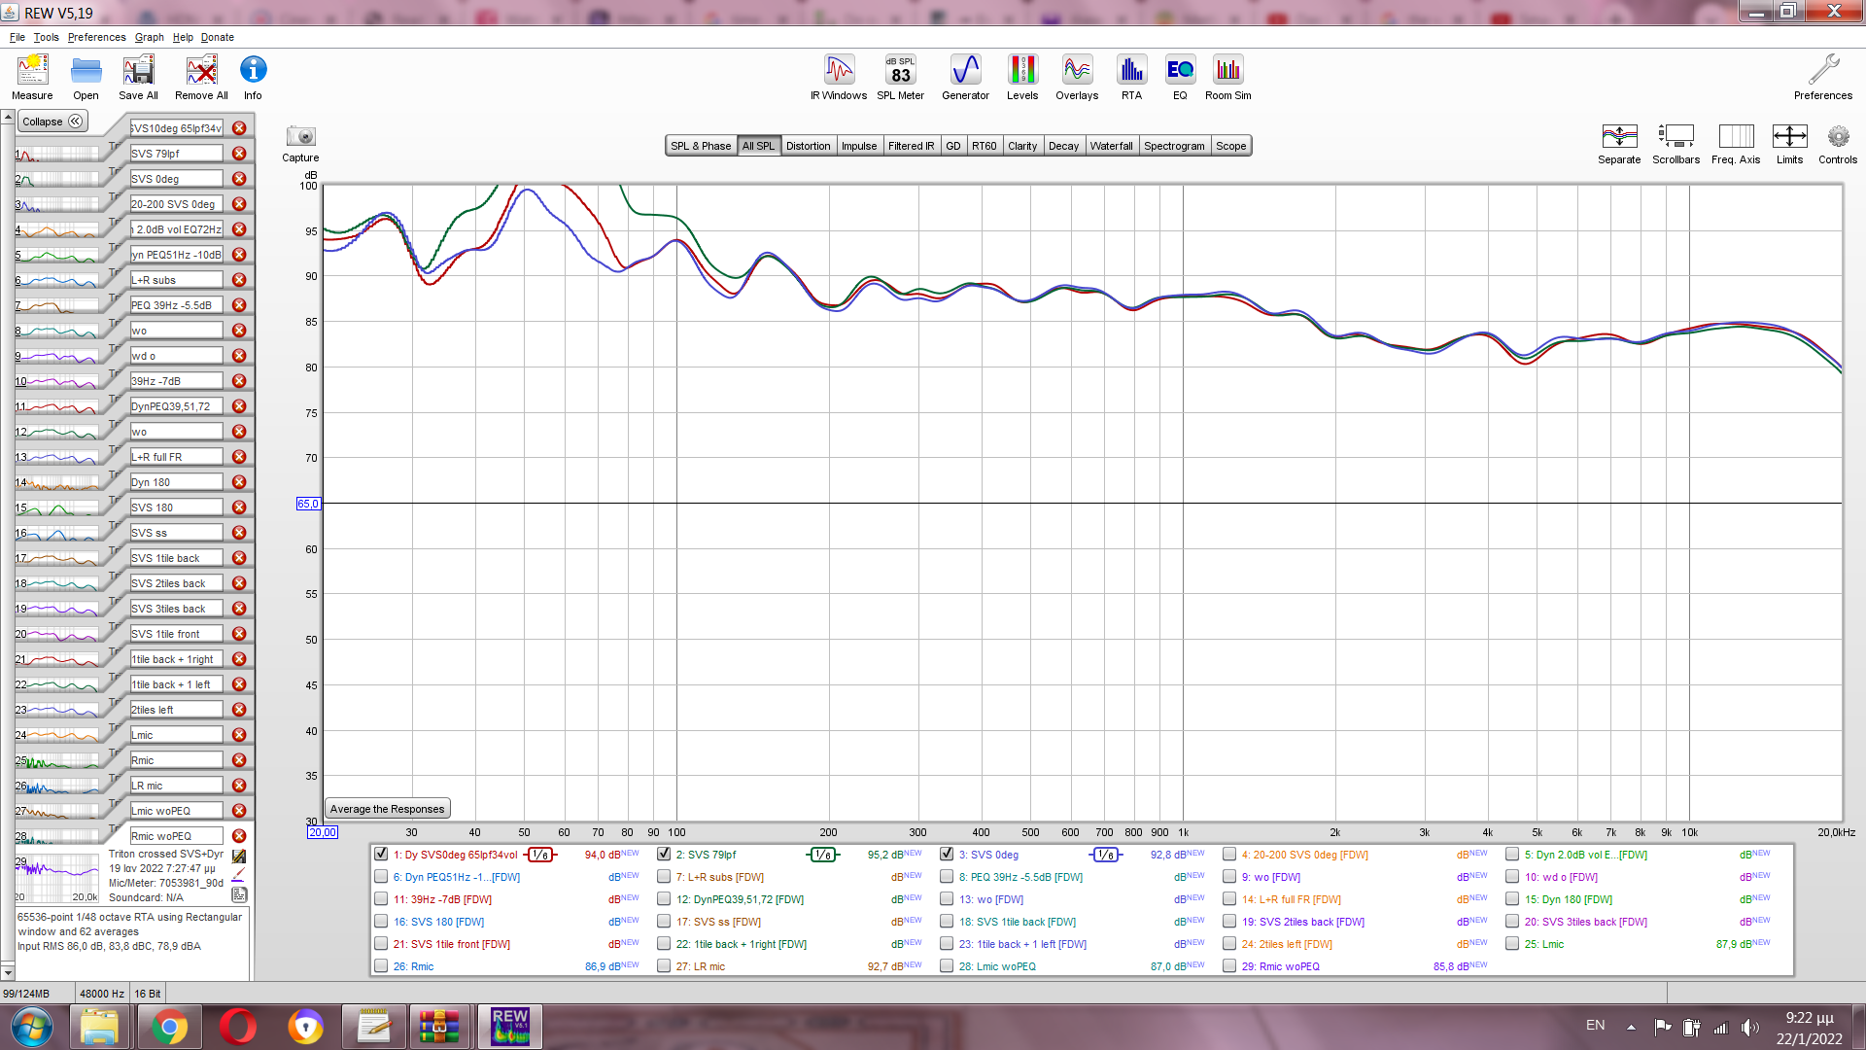Screen dimensions: 1866x1050
Task: Open the Graph menu
Action: (149, 37)
